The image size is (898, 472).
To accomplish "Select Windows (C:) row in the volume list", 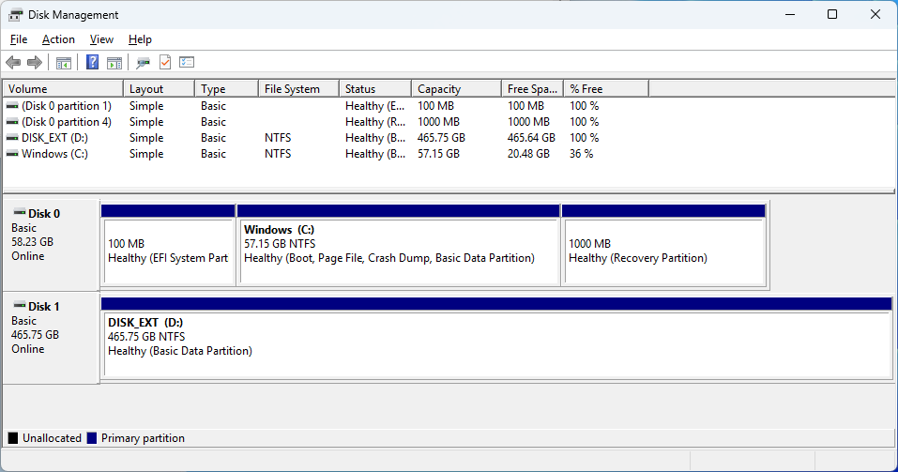I will 54,154.
